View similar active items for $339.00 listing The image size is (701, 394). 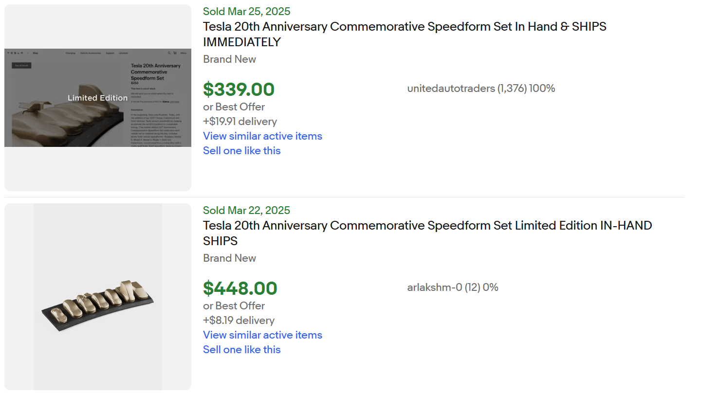click(262, 136)
